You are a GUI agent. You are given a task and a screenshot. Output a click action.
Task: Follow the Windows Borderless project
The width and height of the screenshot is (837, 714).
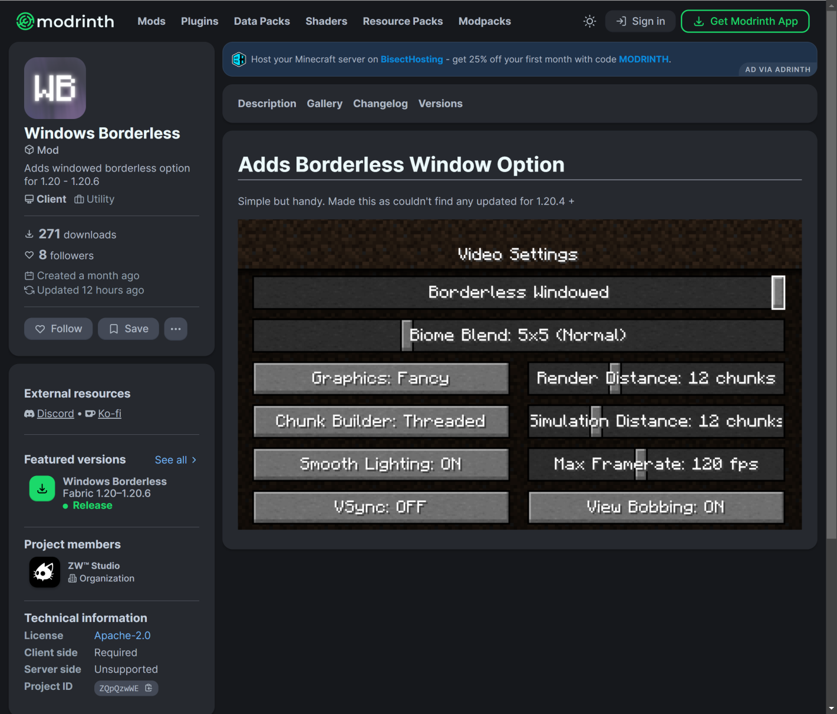click(x=58, y=329)
